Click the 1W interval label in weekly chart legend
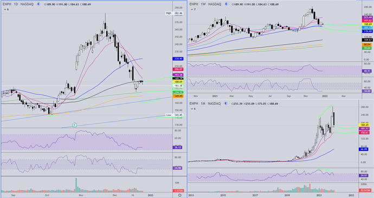Screen dimensions: 374x198 (x=203, y=4)
